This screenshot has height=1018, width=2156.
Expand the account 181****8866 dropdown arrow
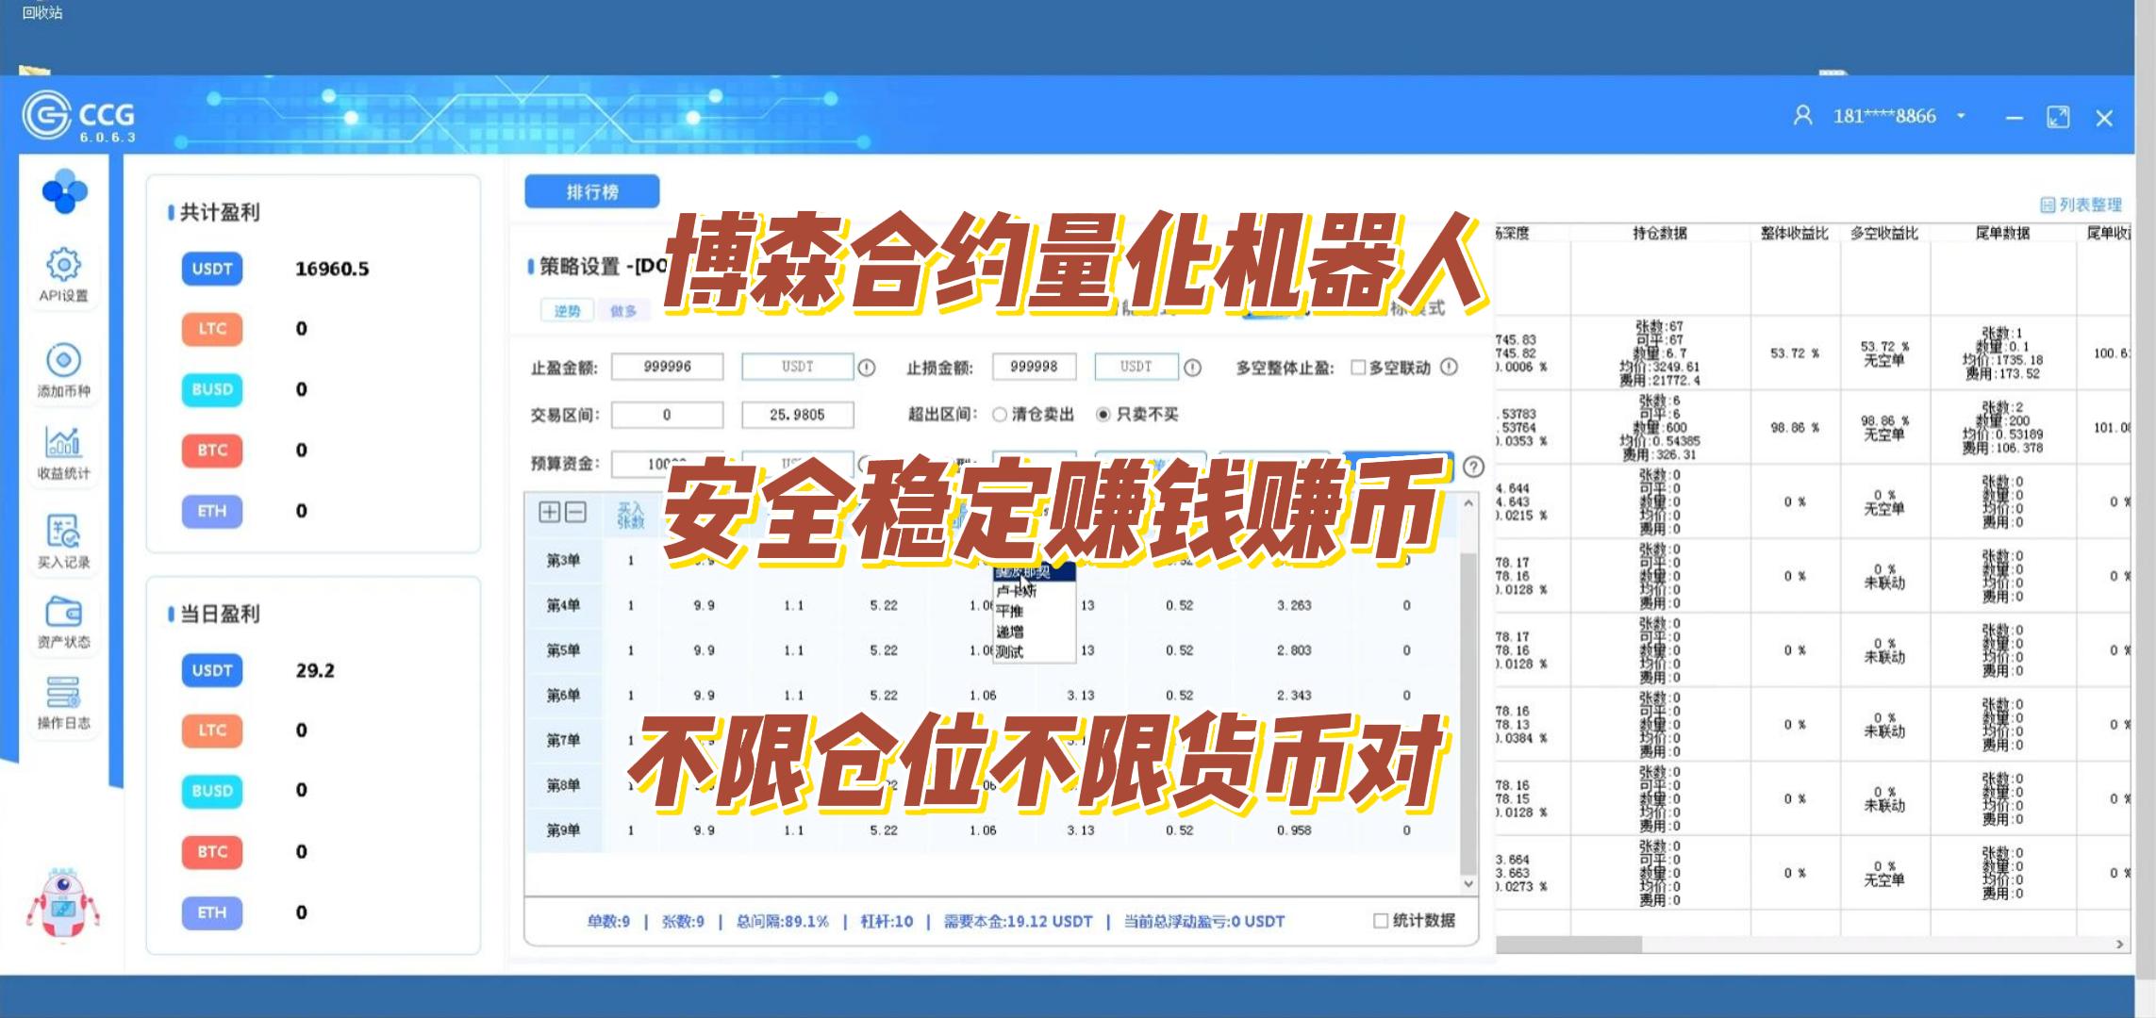click(x=1961, y=116)
